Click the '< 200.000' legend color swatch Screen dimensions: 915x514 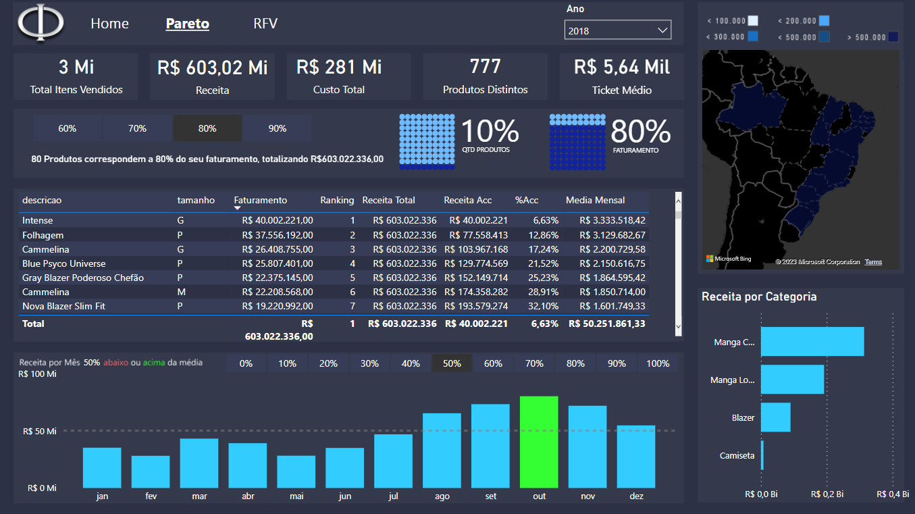[x=824, y=21]
